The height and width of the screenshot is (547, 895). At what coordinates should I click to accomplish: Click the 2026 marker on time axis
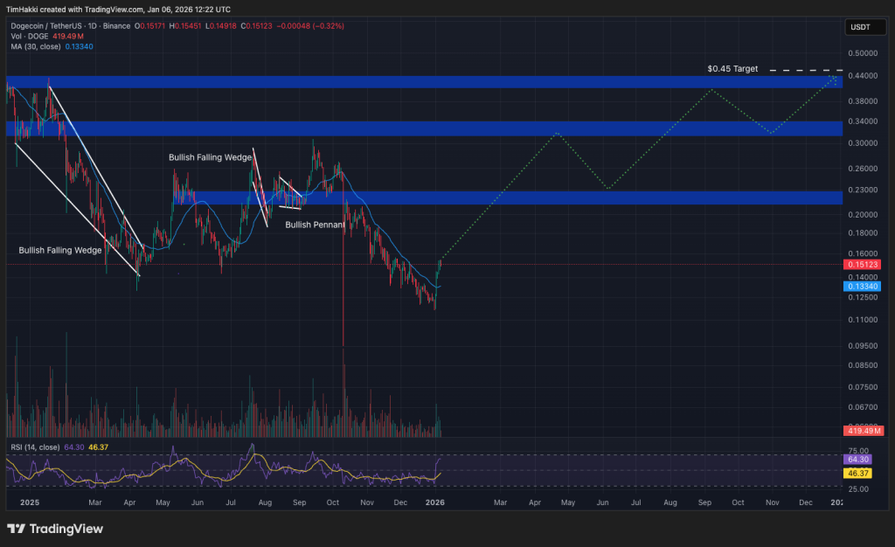tap(434, 503)
